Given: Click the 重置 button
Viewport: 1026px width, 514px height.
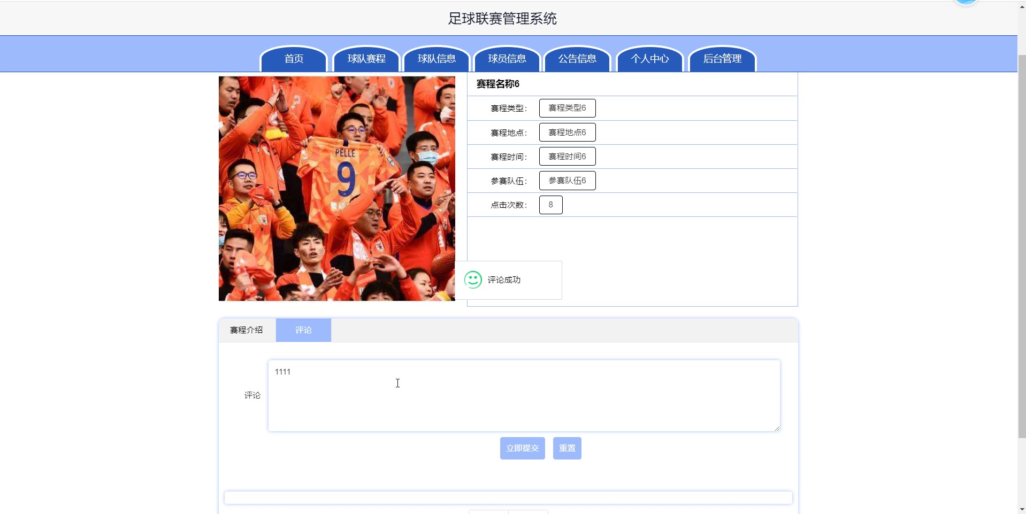Looking at the screenshot, I should [x=567, y=448].
